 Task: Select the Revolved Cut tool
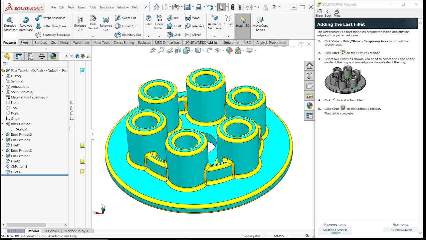(x=106, y=24)
